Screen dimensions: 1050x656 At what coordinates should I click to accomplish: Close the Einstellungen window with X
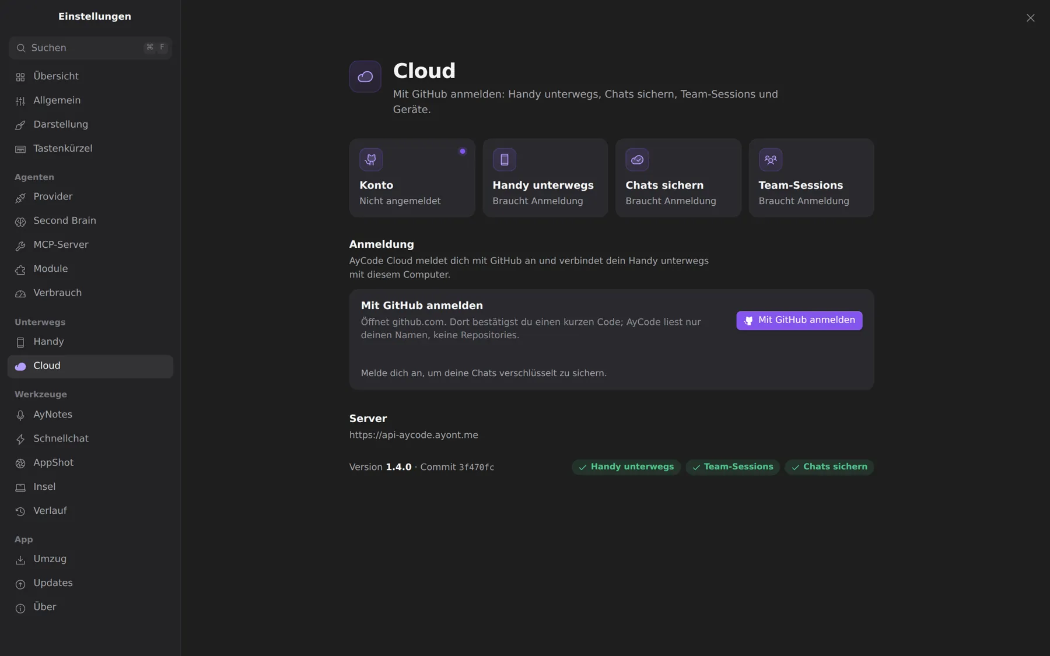(x=1030, y=18)
